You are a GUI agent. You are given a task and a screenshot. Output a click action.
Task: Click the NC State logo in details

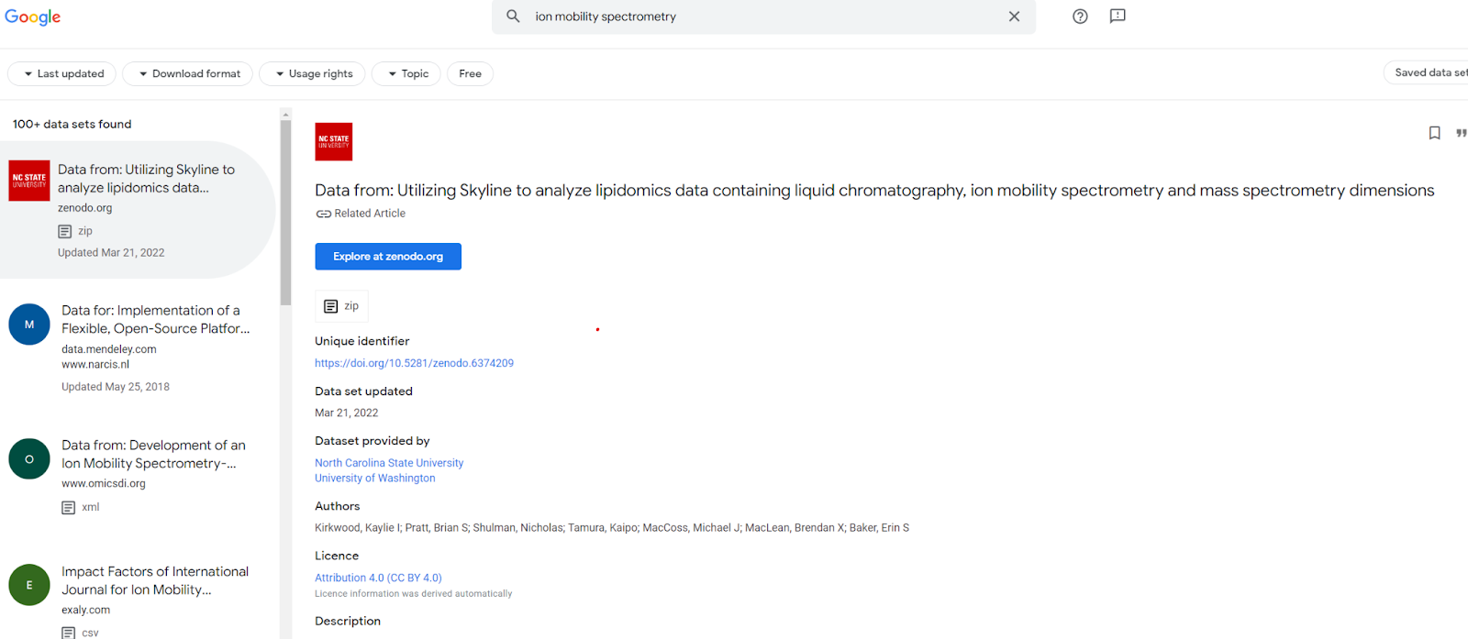(x=334, y=142)
